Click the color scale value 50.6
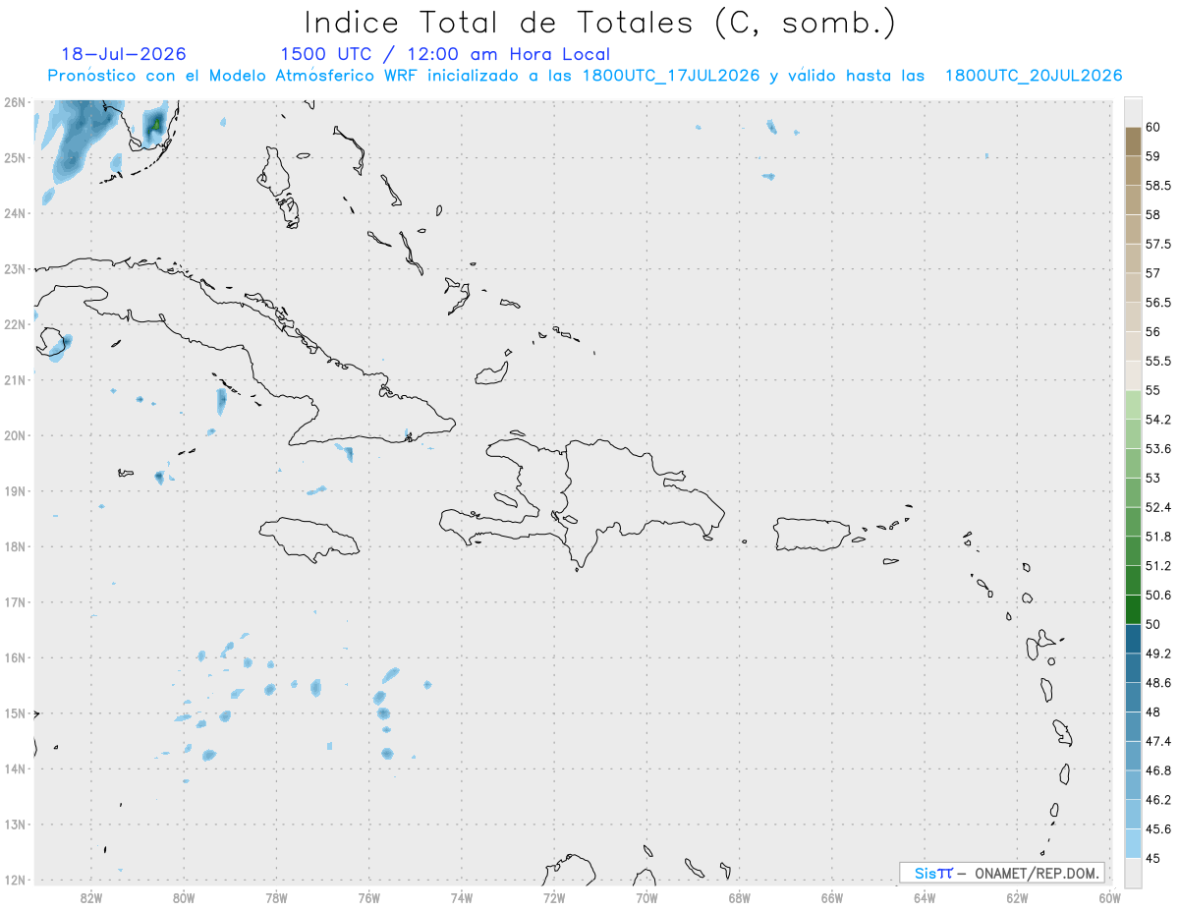This screenshot has height=911, width=1179. tap(1157, 595)
